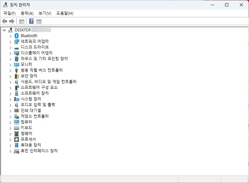Minimize the 장치 관리자 window

[212, 5]
